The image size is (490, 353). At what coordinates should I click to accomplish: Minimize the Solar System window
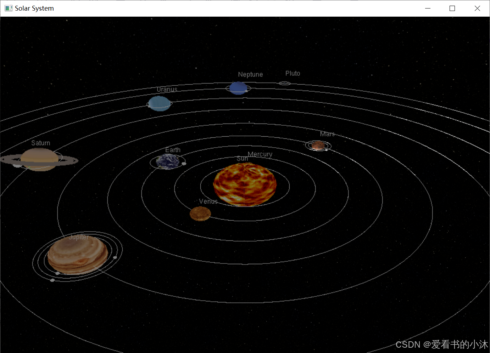428,8
